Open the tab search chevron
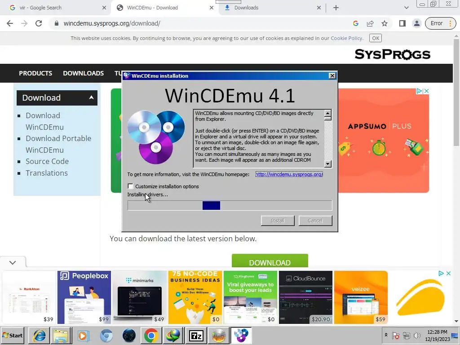 pos(406,8)
